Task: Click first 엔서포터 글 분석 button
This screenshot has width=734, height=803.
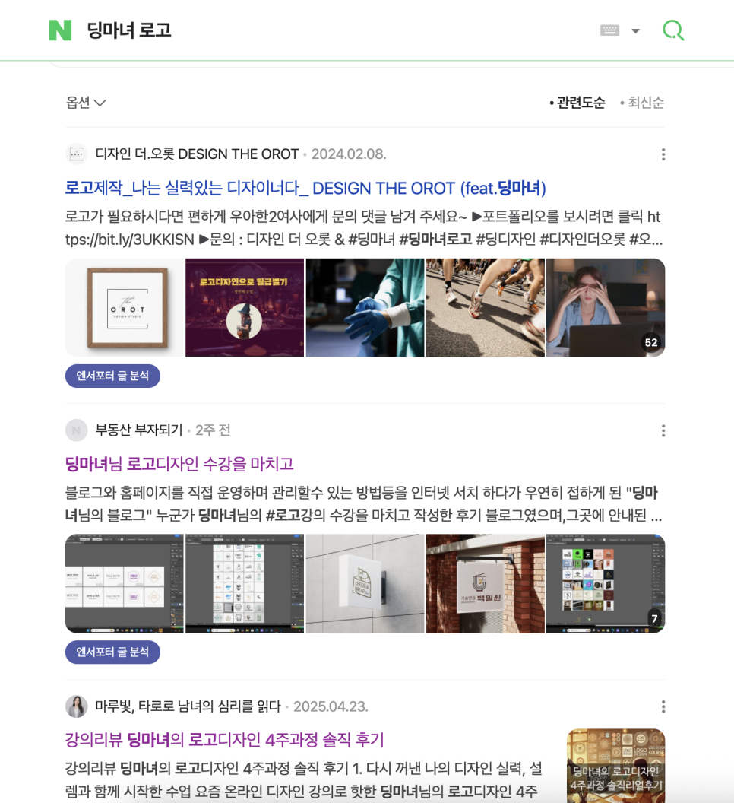Action: click(112, 376)
